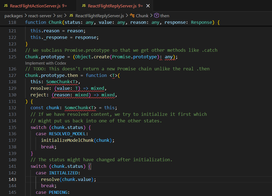Click the 'Implement with Codex' code lens

(x=46, y=63)
